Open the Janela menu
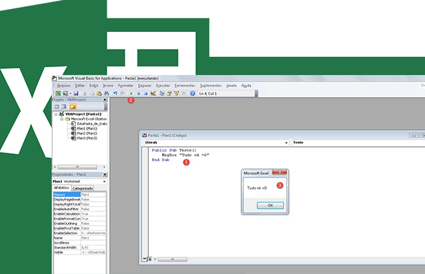Screen dimensions: 425x274 pos(231,85)
